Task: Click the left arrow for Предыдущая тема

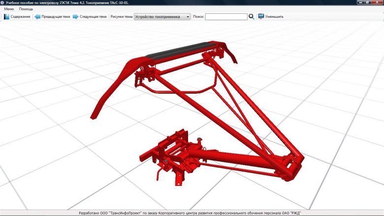Action: pos(37,17)
